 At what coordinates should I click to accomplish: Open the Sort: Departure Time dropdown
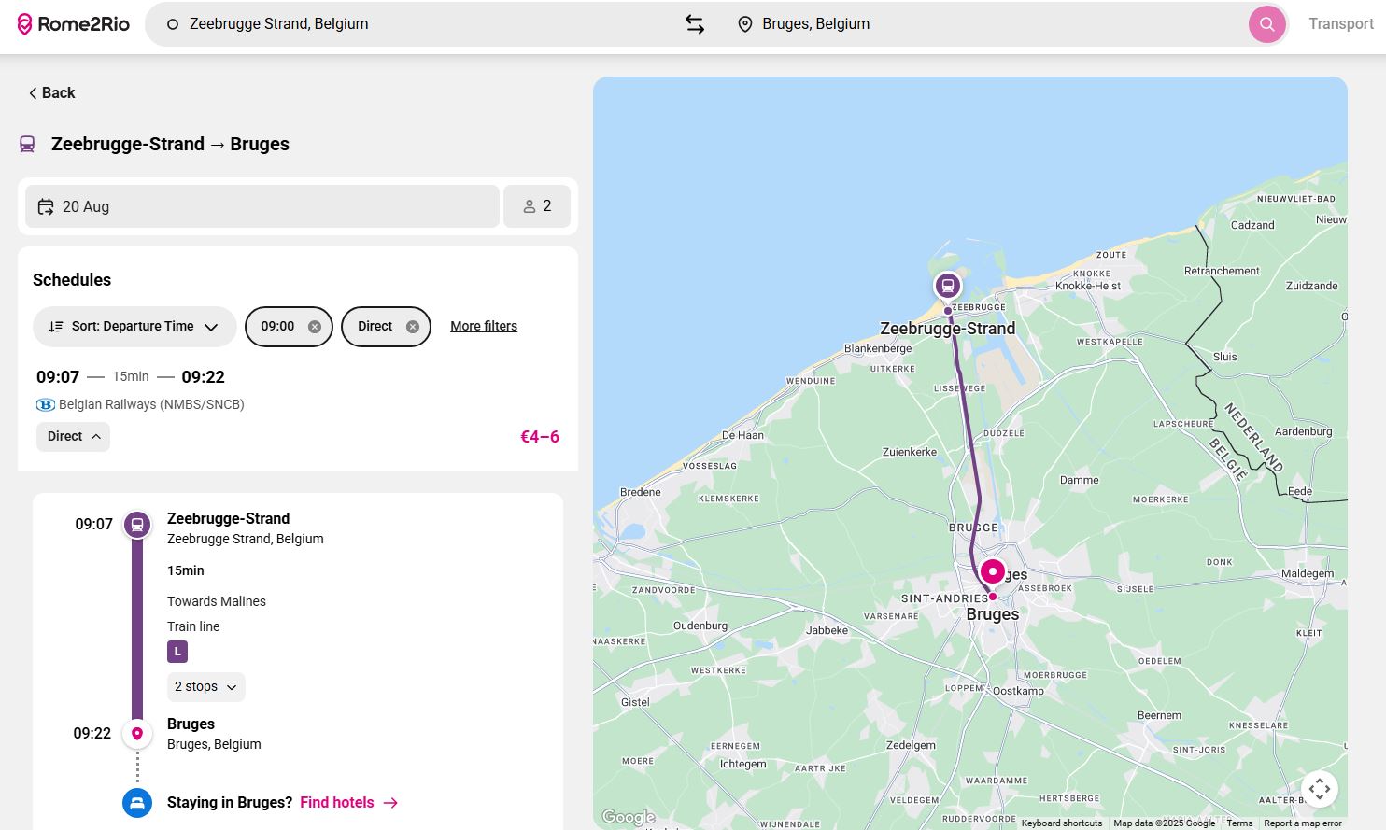134,327
